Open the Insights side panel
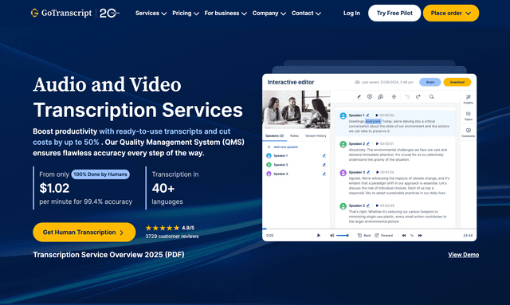 point(469,99)
